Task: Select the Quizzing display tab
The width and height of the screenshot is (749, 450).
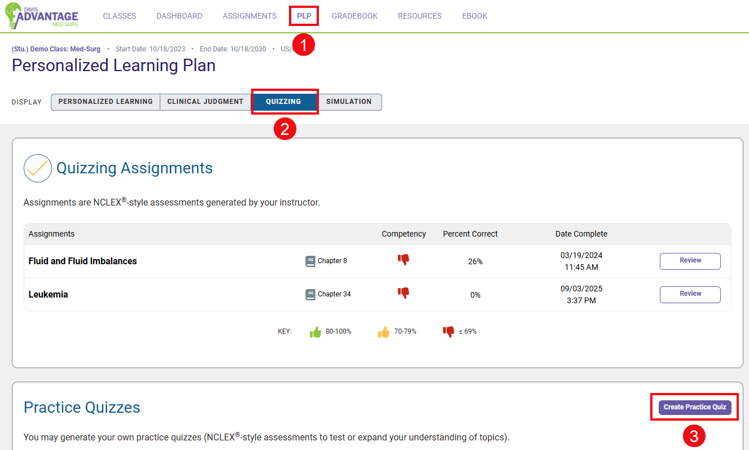Action: tap(283, 102)
